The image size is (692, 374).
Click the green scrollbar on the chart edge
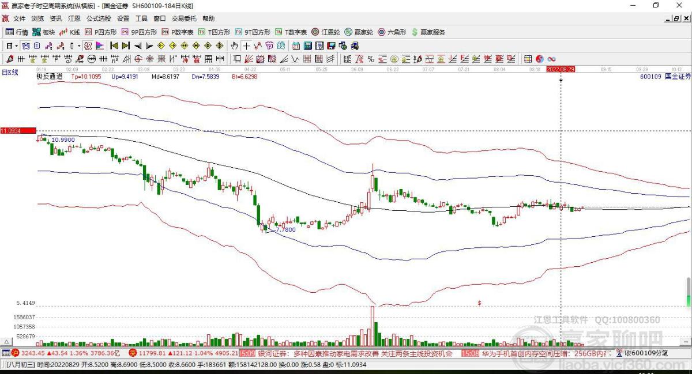[688, 292]
